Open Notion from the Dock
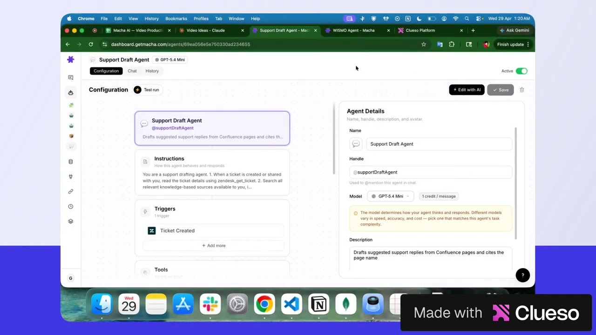 (x=319, y=305)
